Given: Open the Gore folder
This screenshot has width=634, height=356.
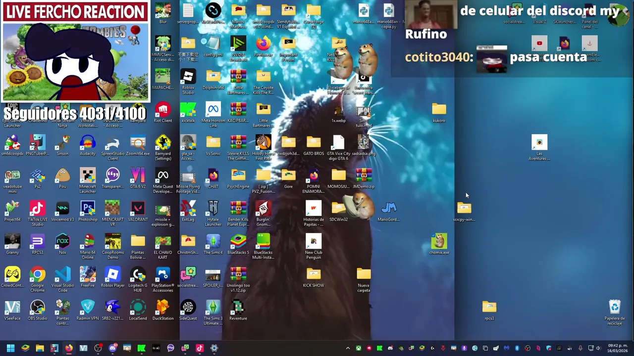Looking at the screenshot, I should tap(288, 179).
